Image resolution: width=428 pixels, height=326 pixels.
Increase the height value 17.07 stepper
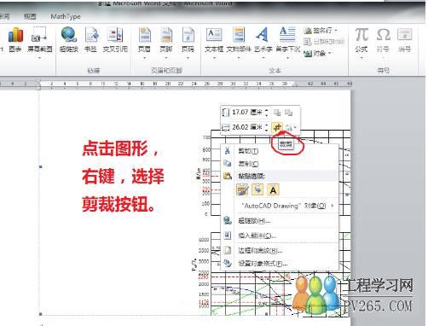tap(267, 110)
